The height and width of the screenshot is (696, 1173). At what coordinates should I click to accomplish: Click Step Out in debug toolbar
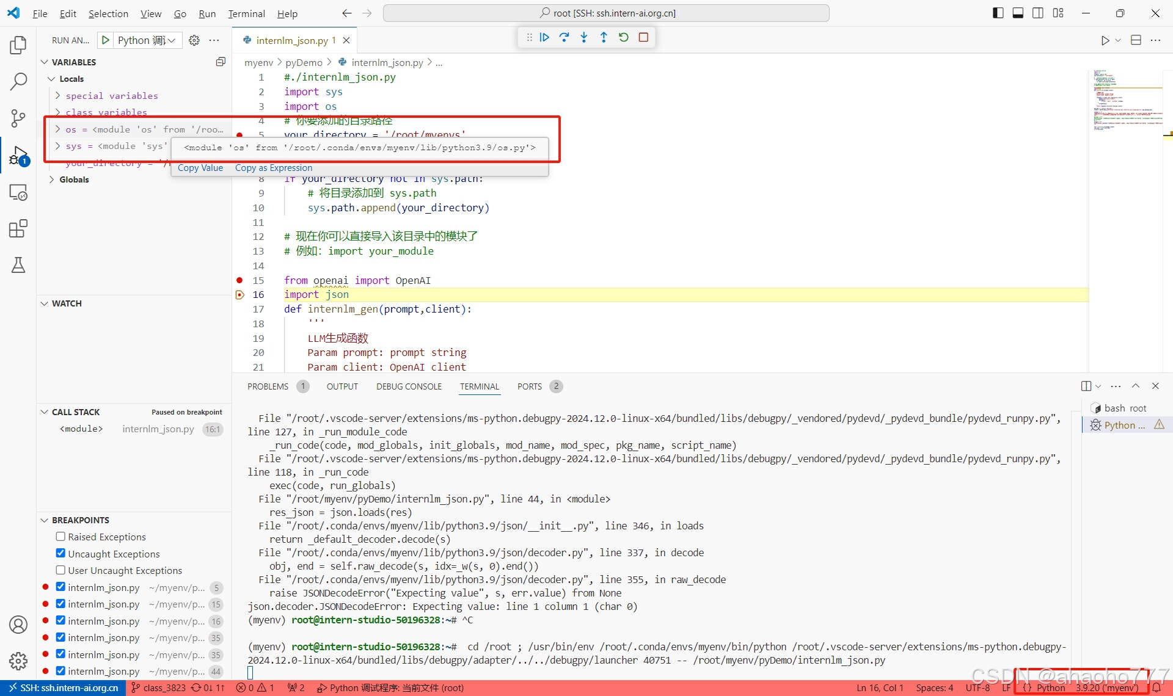pos(604,37)
